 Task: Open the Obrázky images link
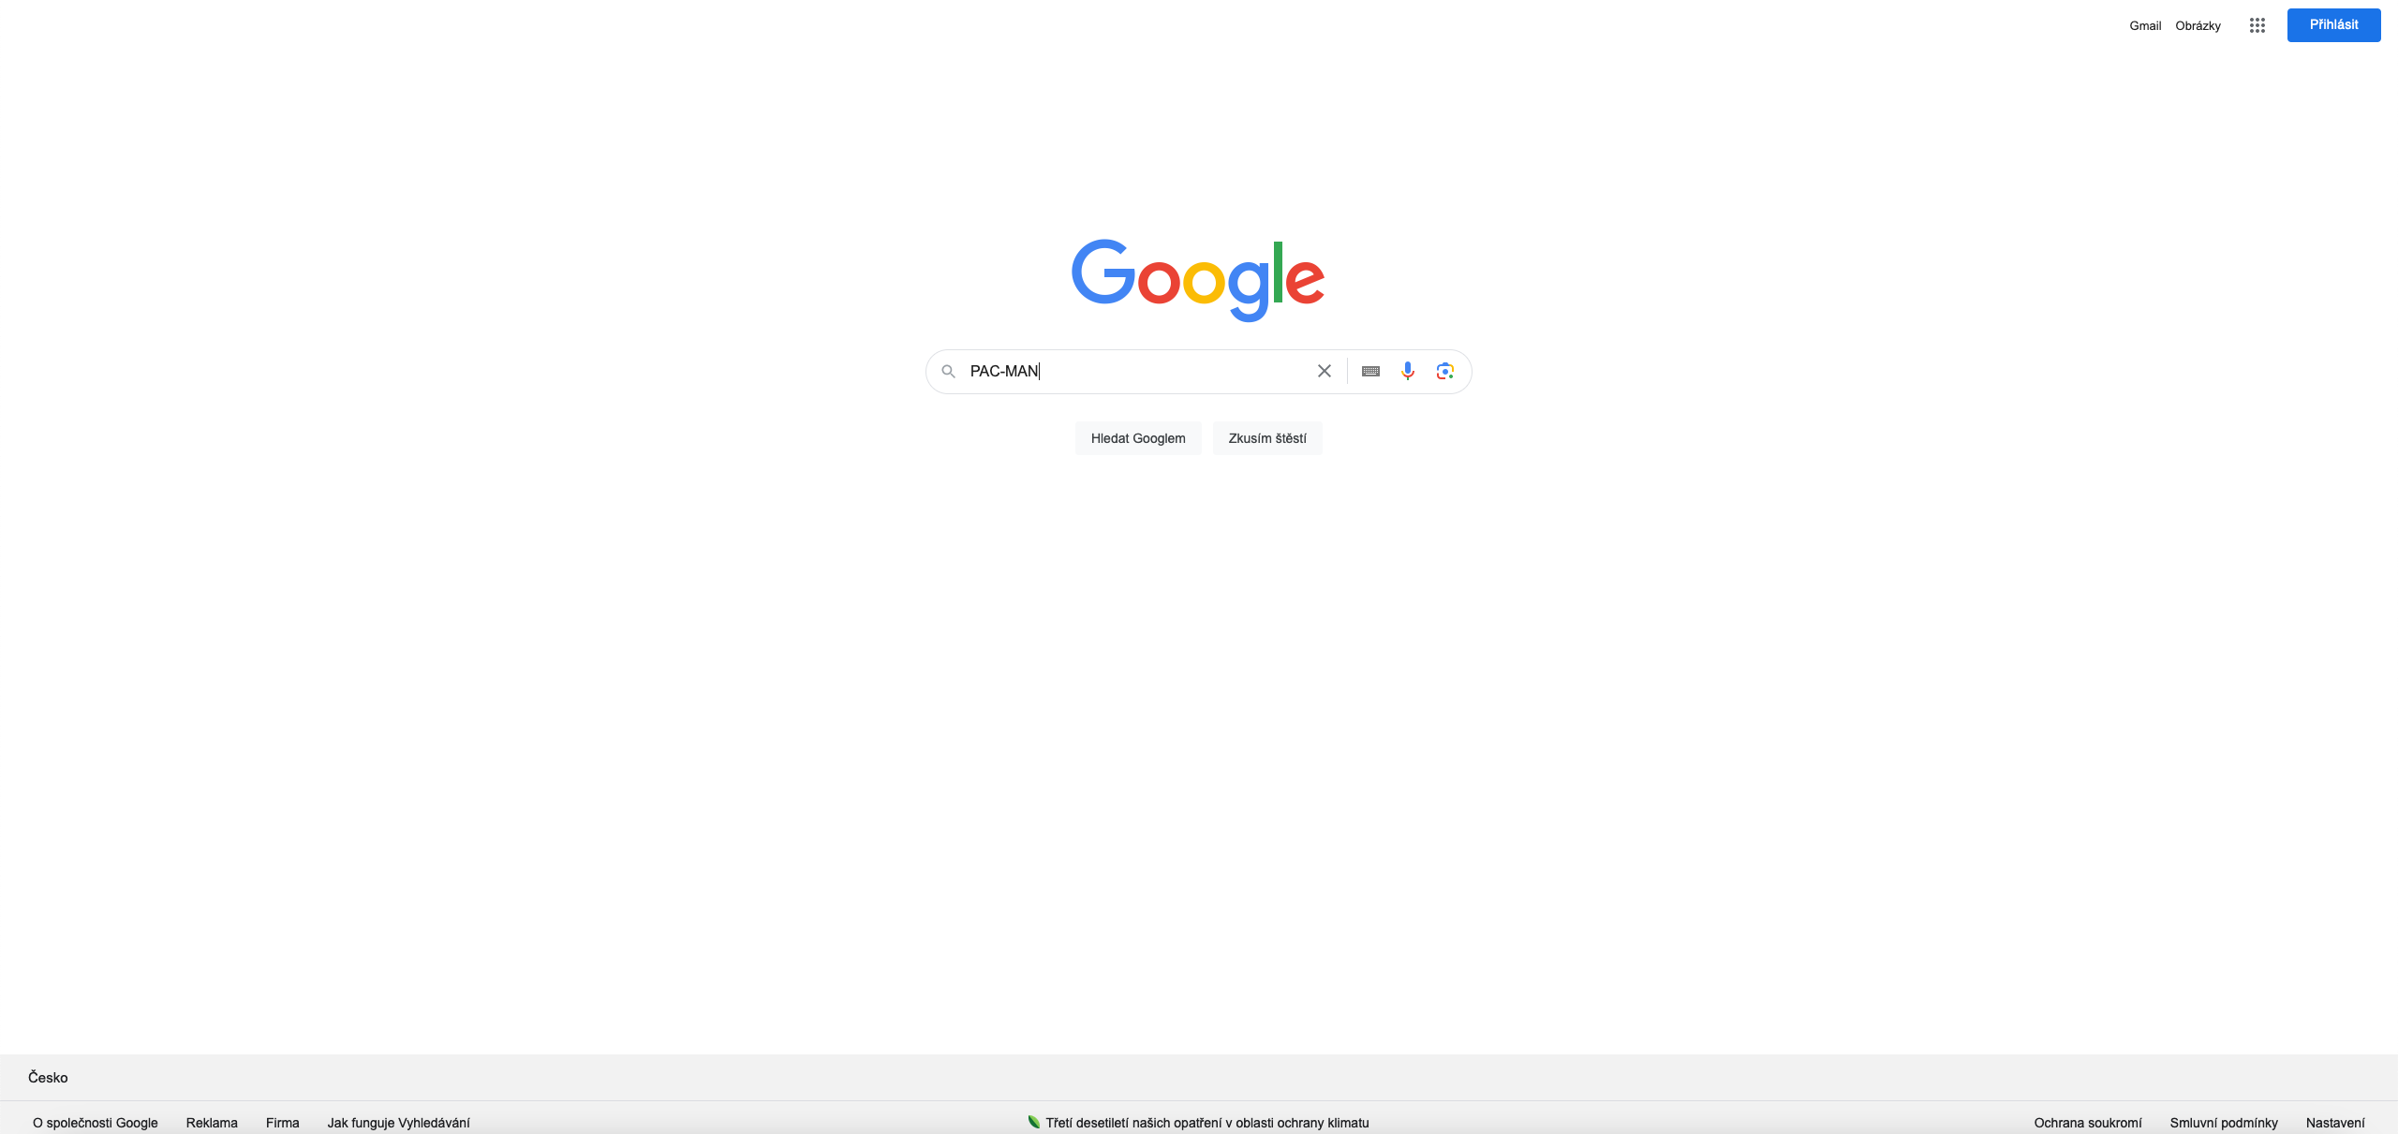[x=2198, y=25]
